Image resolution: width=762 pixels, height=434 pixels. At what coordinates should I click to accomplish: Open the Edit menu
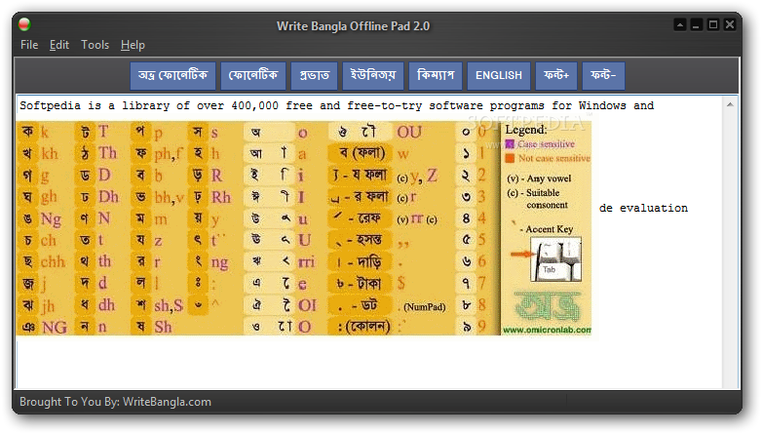click(59, 45)
